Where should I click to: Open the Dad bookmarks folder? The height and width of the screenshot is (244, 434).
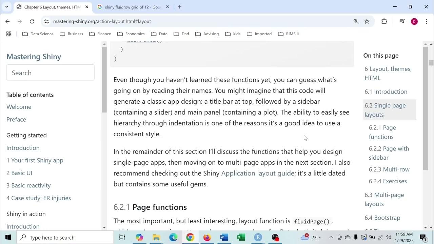point(181,34)
